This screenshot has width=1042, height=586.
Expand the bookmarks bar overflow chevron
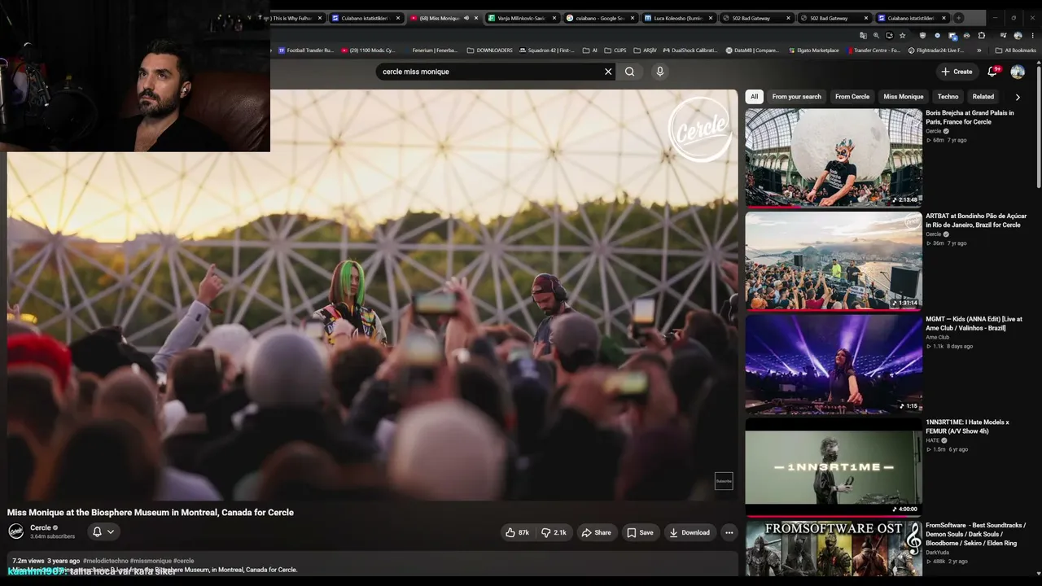click(979, 50)
